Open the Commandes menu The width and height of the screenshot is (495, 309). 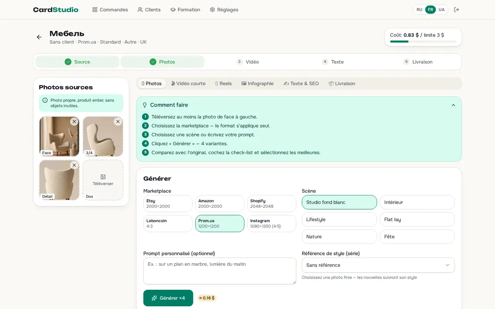110,10
